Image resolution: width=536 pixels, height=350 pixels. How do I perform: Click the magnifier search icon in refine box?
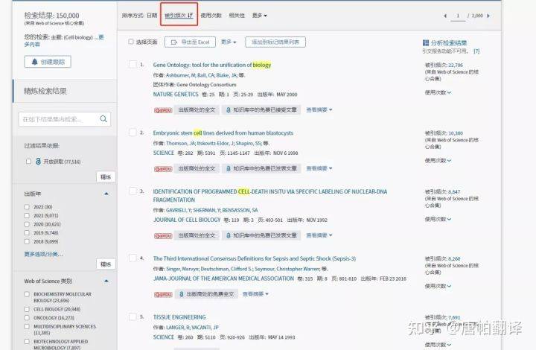[103, 119]
